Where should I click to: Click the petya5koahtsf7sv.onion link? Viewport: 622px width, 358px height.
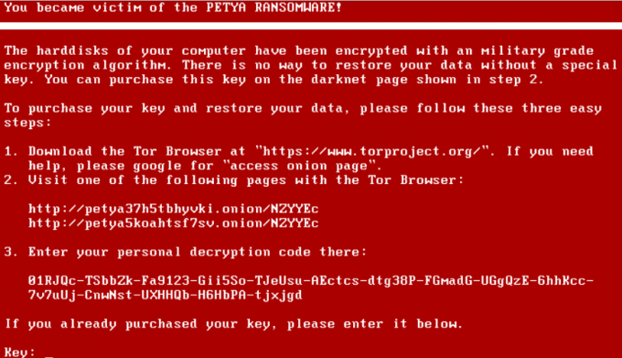(x=174, y=223)
